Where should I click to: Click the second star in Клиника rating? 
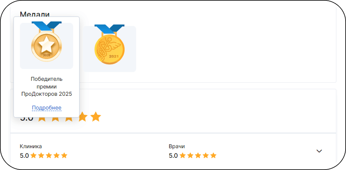click(41, 155)
